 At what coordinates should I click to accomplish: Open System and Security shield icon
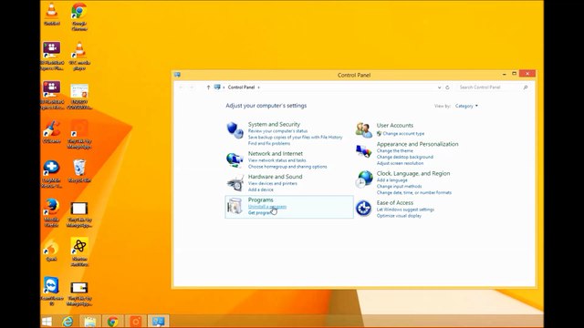235,130
